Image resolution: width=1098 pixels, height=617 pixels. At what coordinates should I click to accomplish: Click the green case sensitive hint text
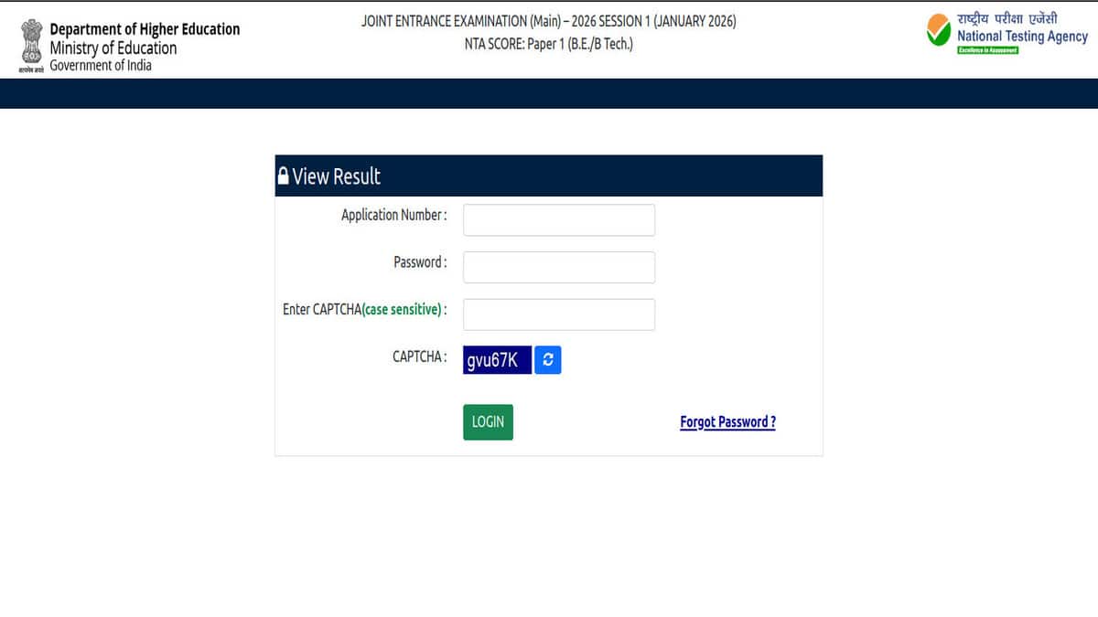(x=403, y=310)
